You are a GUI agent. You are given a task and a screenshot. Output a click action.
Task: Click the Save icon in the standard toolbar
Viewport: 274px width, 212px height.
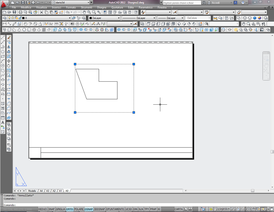click(14, 12)
